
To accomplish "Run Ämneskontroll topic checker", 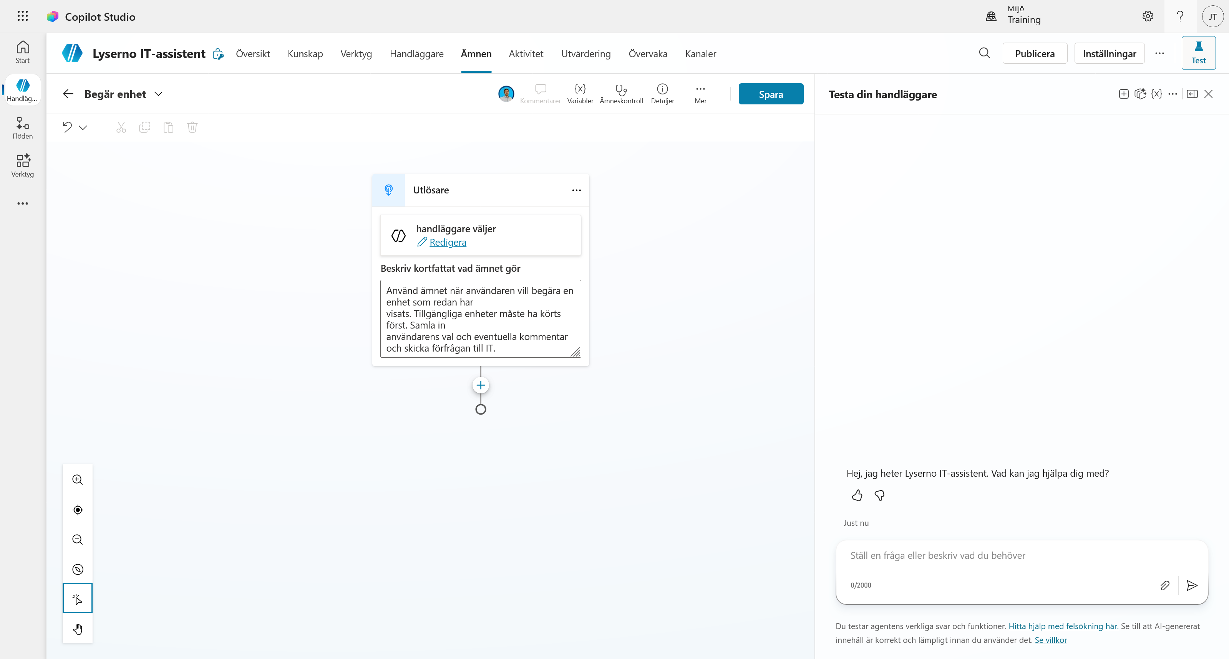I will coord(621,94).
